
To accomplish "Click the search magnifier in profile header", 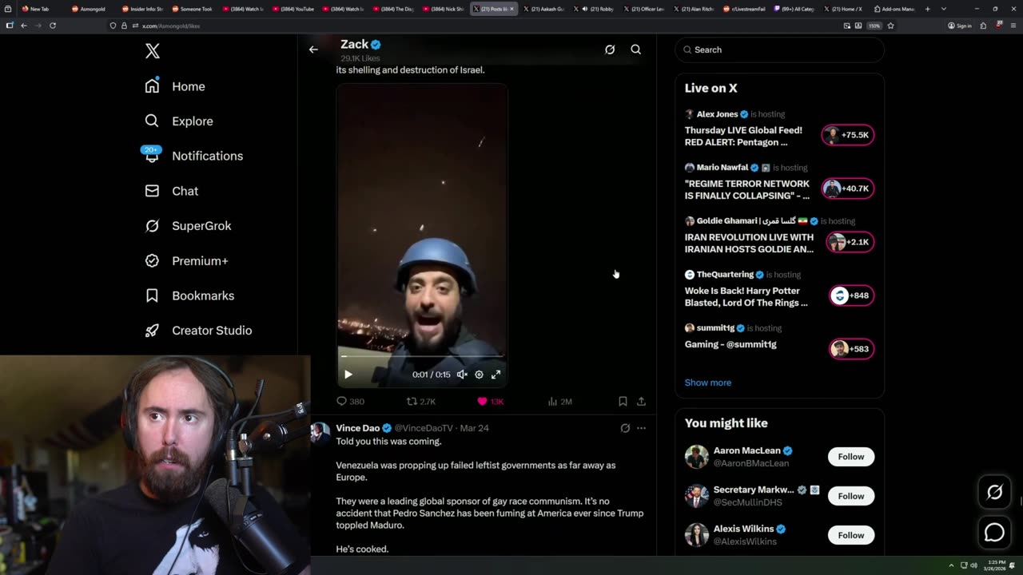I will [636, 50].
